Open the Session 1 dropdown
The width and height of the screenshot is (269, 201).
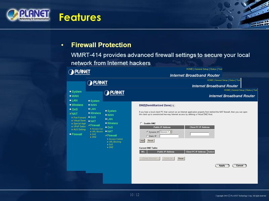tap(166, 132)
